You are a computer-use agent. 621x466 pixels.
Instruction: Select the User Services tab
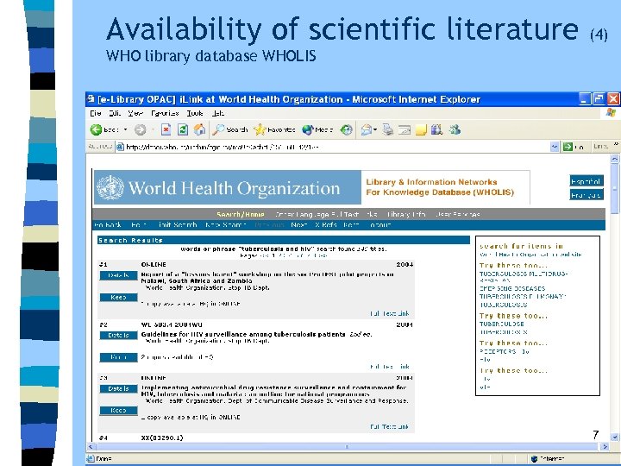pyautogui.click(x=457, y=214)
